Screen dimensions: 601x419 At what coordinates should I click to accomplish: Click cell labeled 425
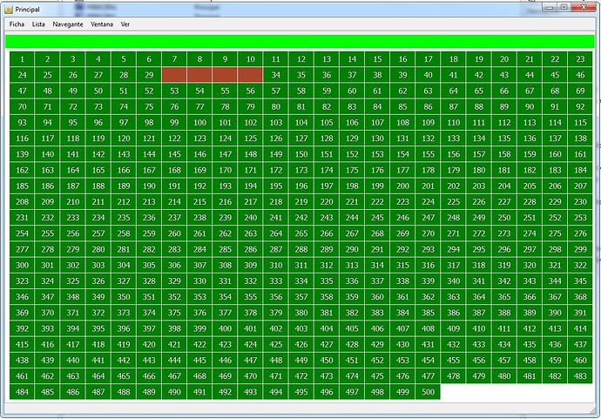point(275,344)
